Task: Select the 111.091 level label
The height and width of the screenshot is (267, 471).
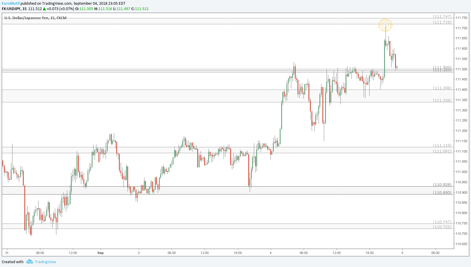Action: (x=442, y=151)
